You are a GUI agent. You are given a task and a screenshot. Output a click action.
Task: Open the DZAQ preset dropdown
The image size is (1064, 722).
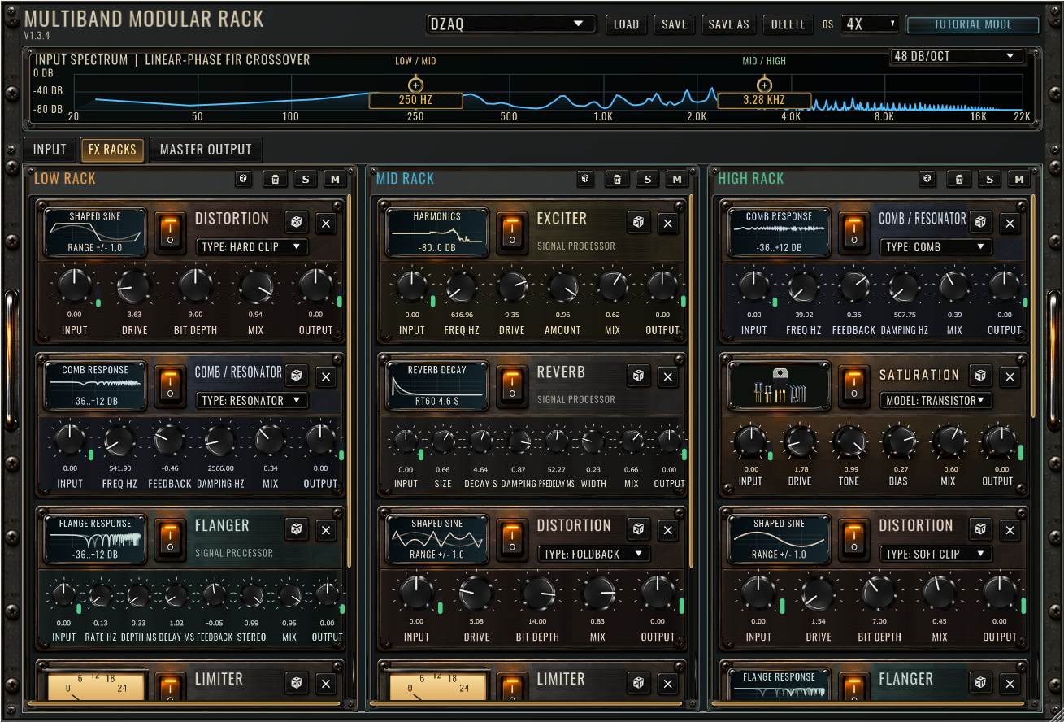pyautogui.click(x=511, y=24)
